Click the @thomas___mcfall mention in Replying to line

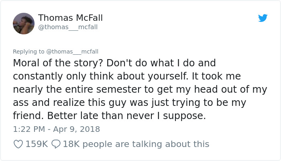pos(72,52)
